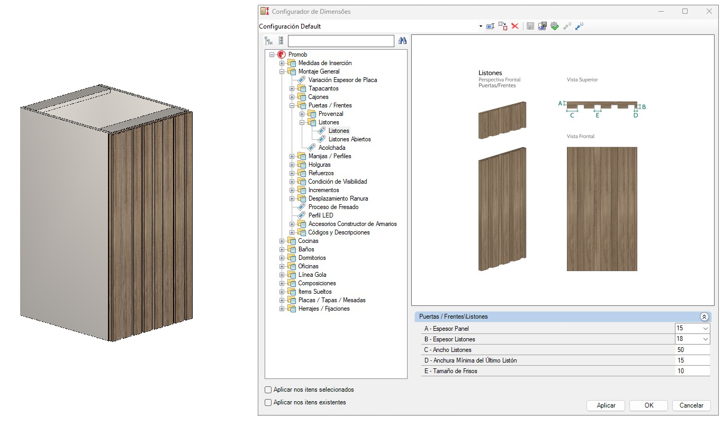Collapse the Puertas / Frentes\Listones panel header

[703, 317]
